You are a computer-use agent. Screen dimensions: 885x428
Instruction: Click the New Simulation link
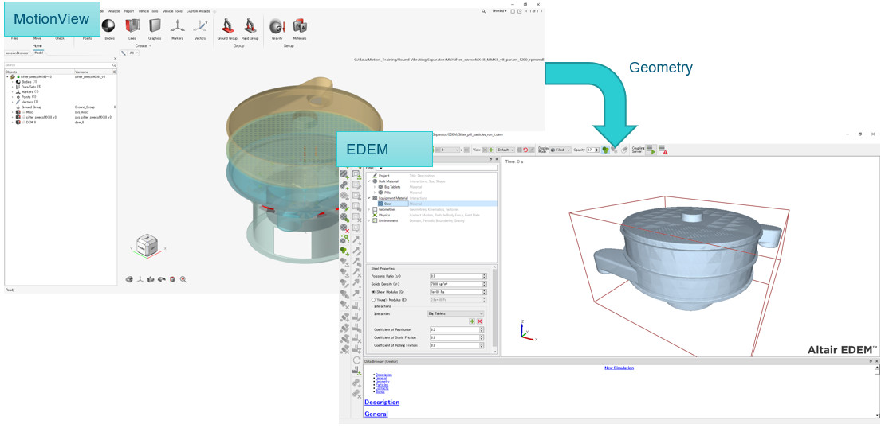coord(619,368)
